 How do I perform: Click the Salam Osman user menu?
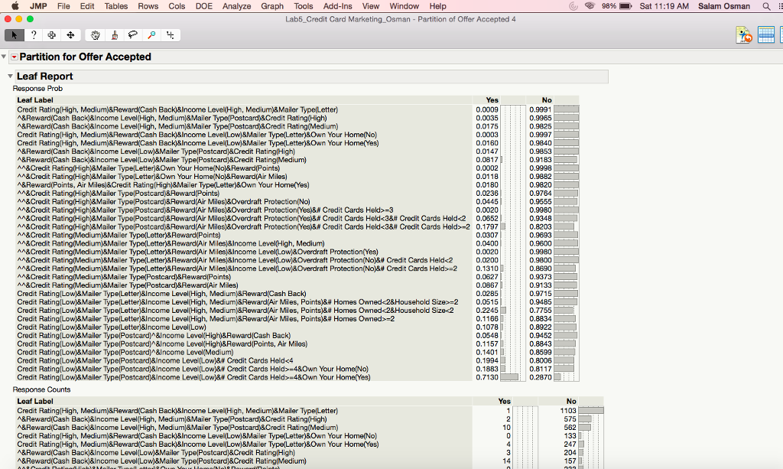pyautogui.click(x=723, y=6)
